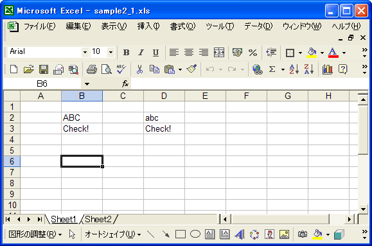Create a new blank workbook
The width and height of the screenshot is (372, 246).
point(13,69)
